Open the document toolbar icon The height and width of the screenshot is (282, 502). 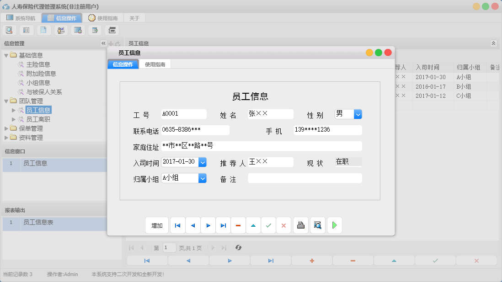tap(43, 30)
